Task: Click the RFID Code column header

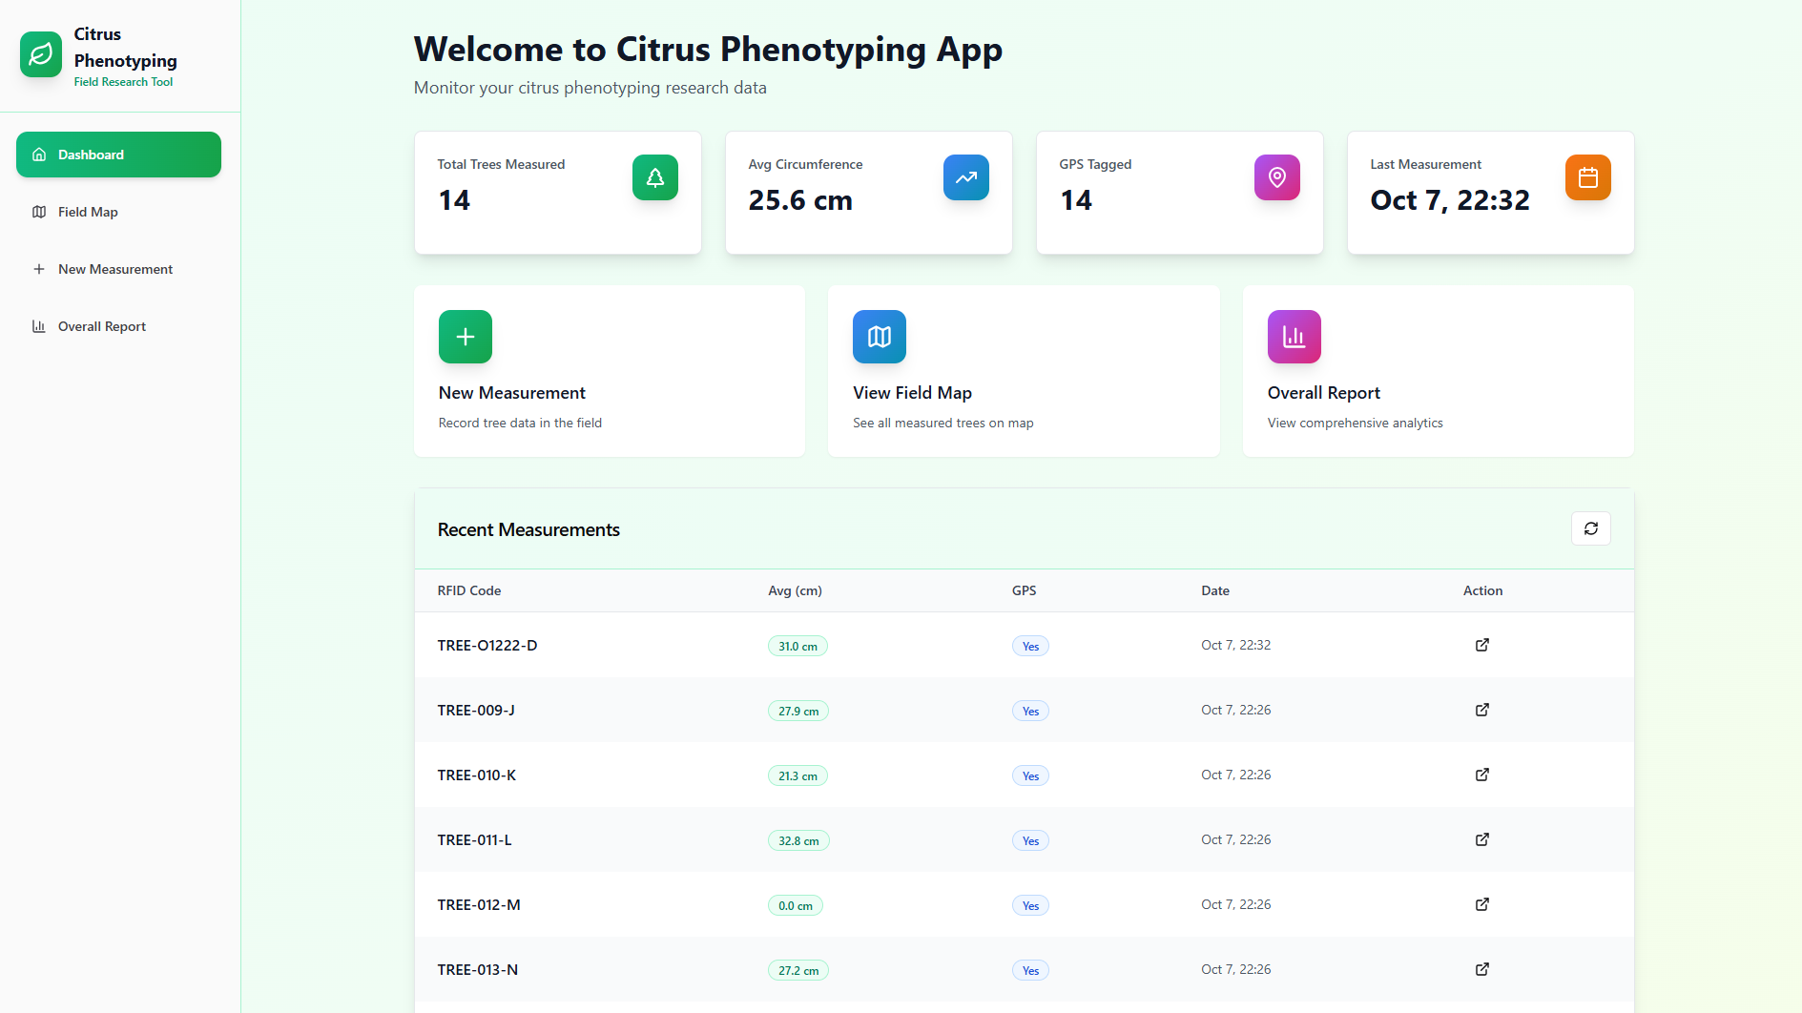Action: [x=469, y=590]
